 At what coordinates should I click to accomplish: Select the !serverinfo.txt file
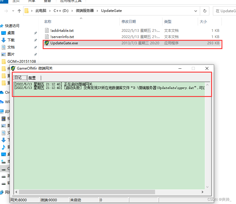[x=132, y=37]
